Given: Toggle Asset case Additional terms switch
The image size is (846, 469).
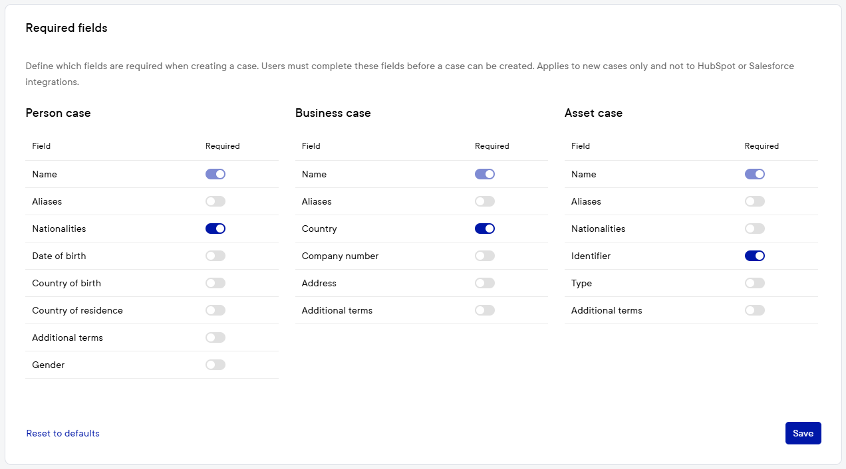Looking at the screenshot, I should tap(755, 310).
